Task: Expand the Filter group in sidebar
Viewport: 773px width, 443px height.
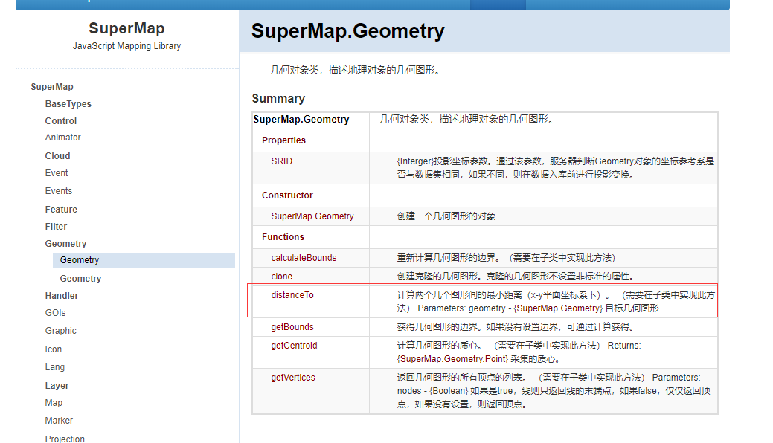Action: (56, 227)
